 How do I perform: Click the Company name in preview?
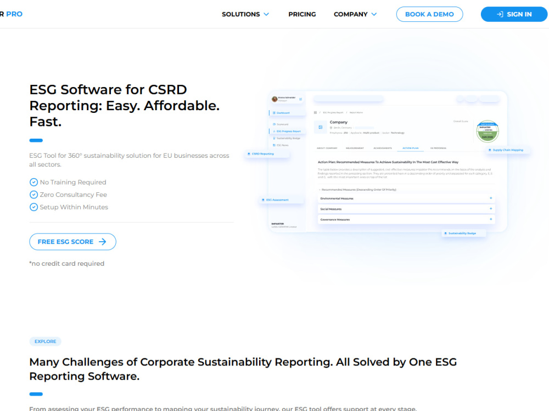coord(339,122)
